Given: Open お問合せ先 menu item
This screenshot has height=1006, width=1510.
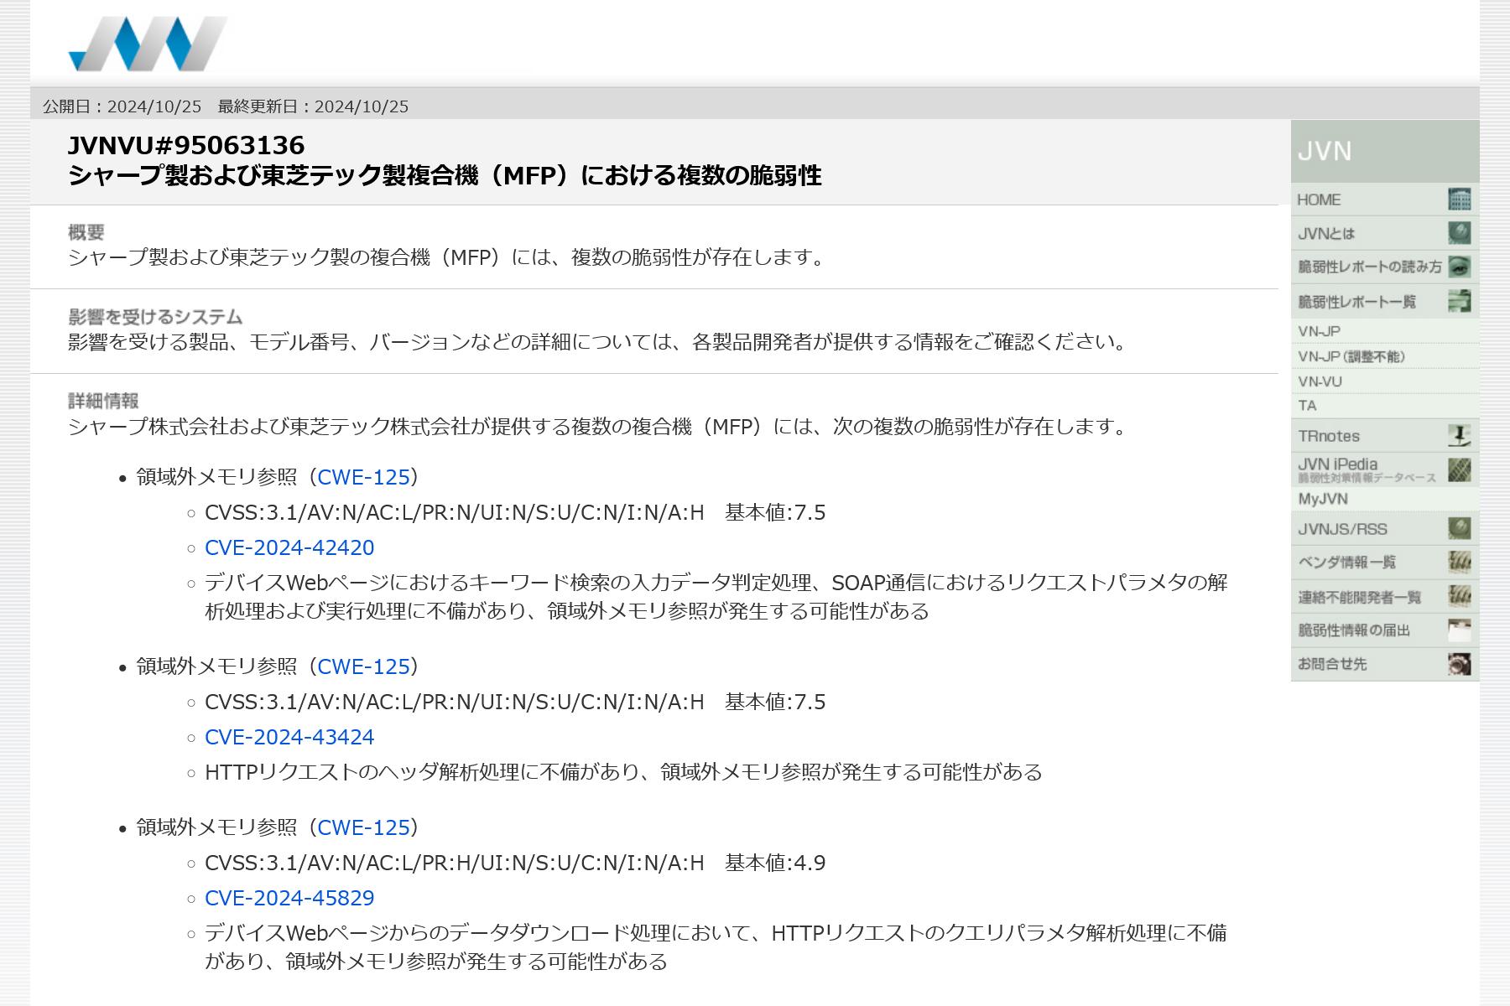Looking at the screenshot, I should pyautogui.click(x=1385, y=664).
